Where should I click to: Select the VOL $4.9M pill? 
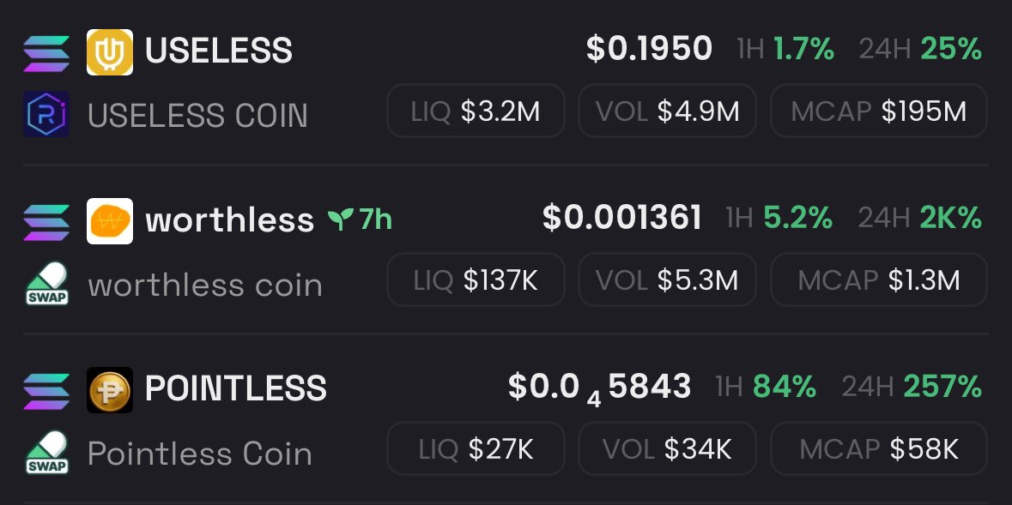tap(667, 111)
